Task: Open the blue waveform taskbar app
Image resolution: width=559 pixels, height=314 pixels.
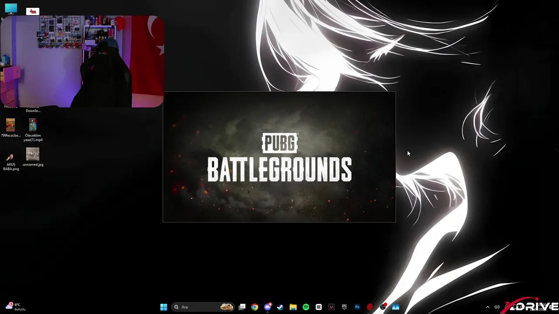Action: point(396,307)
